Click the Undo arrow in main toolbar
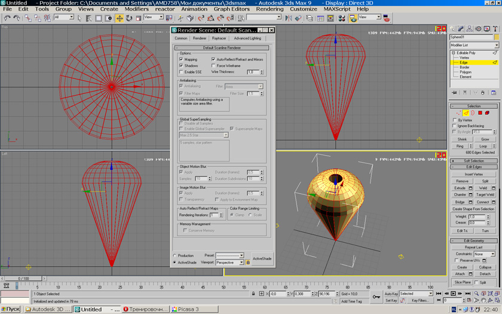This screenshot has width=502, height=314. pos(7,18)
